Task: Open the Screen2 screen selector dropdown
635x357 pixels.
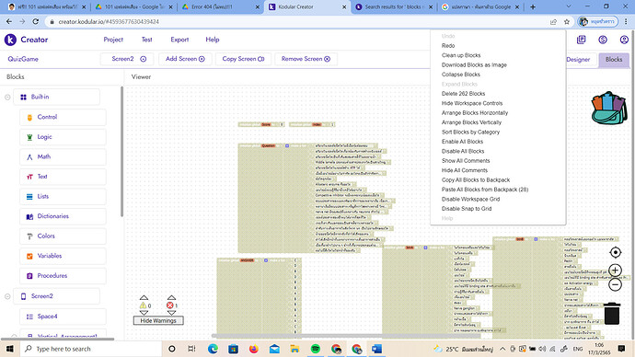Action: 126,59
